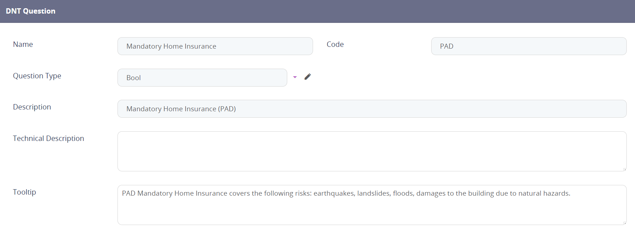Screen dimensions: 635x230
Task: Click the DNT Question header title
Action: 31,11
